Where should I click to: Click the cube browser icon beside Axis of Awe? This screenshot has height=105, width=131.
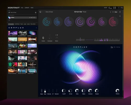click(40, 12)
